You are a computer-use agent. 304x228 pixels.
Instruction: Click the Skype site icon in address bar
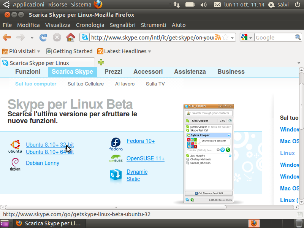84,37
